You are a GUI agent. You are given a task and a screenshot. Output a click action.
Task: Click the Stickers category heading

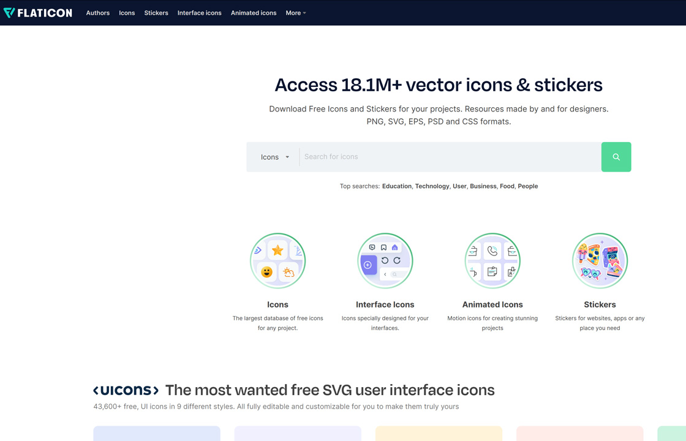(600, 304)
